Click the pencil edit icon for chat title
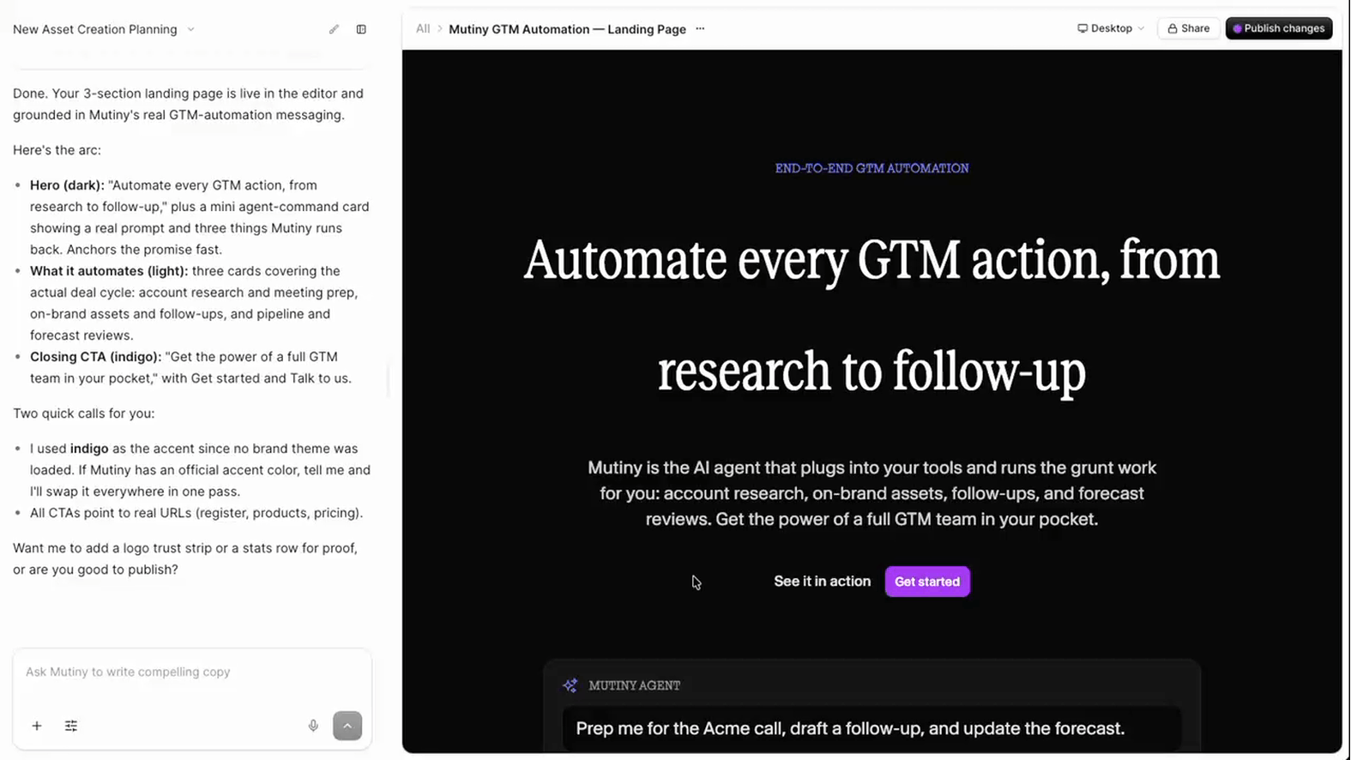 point(334,29)
